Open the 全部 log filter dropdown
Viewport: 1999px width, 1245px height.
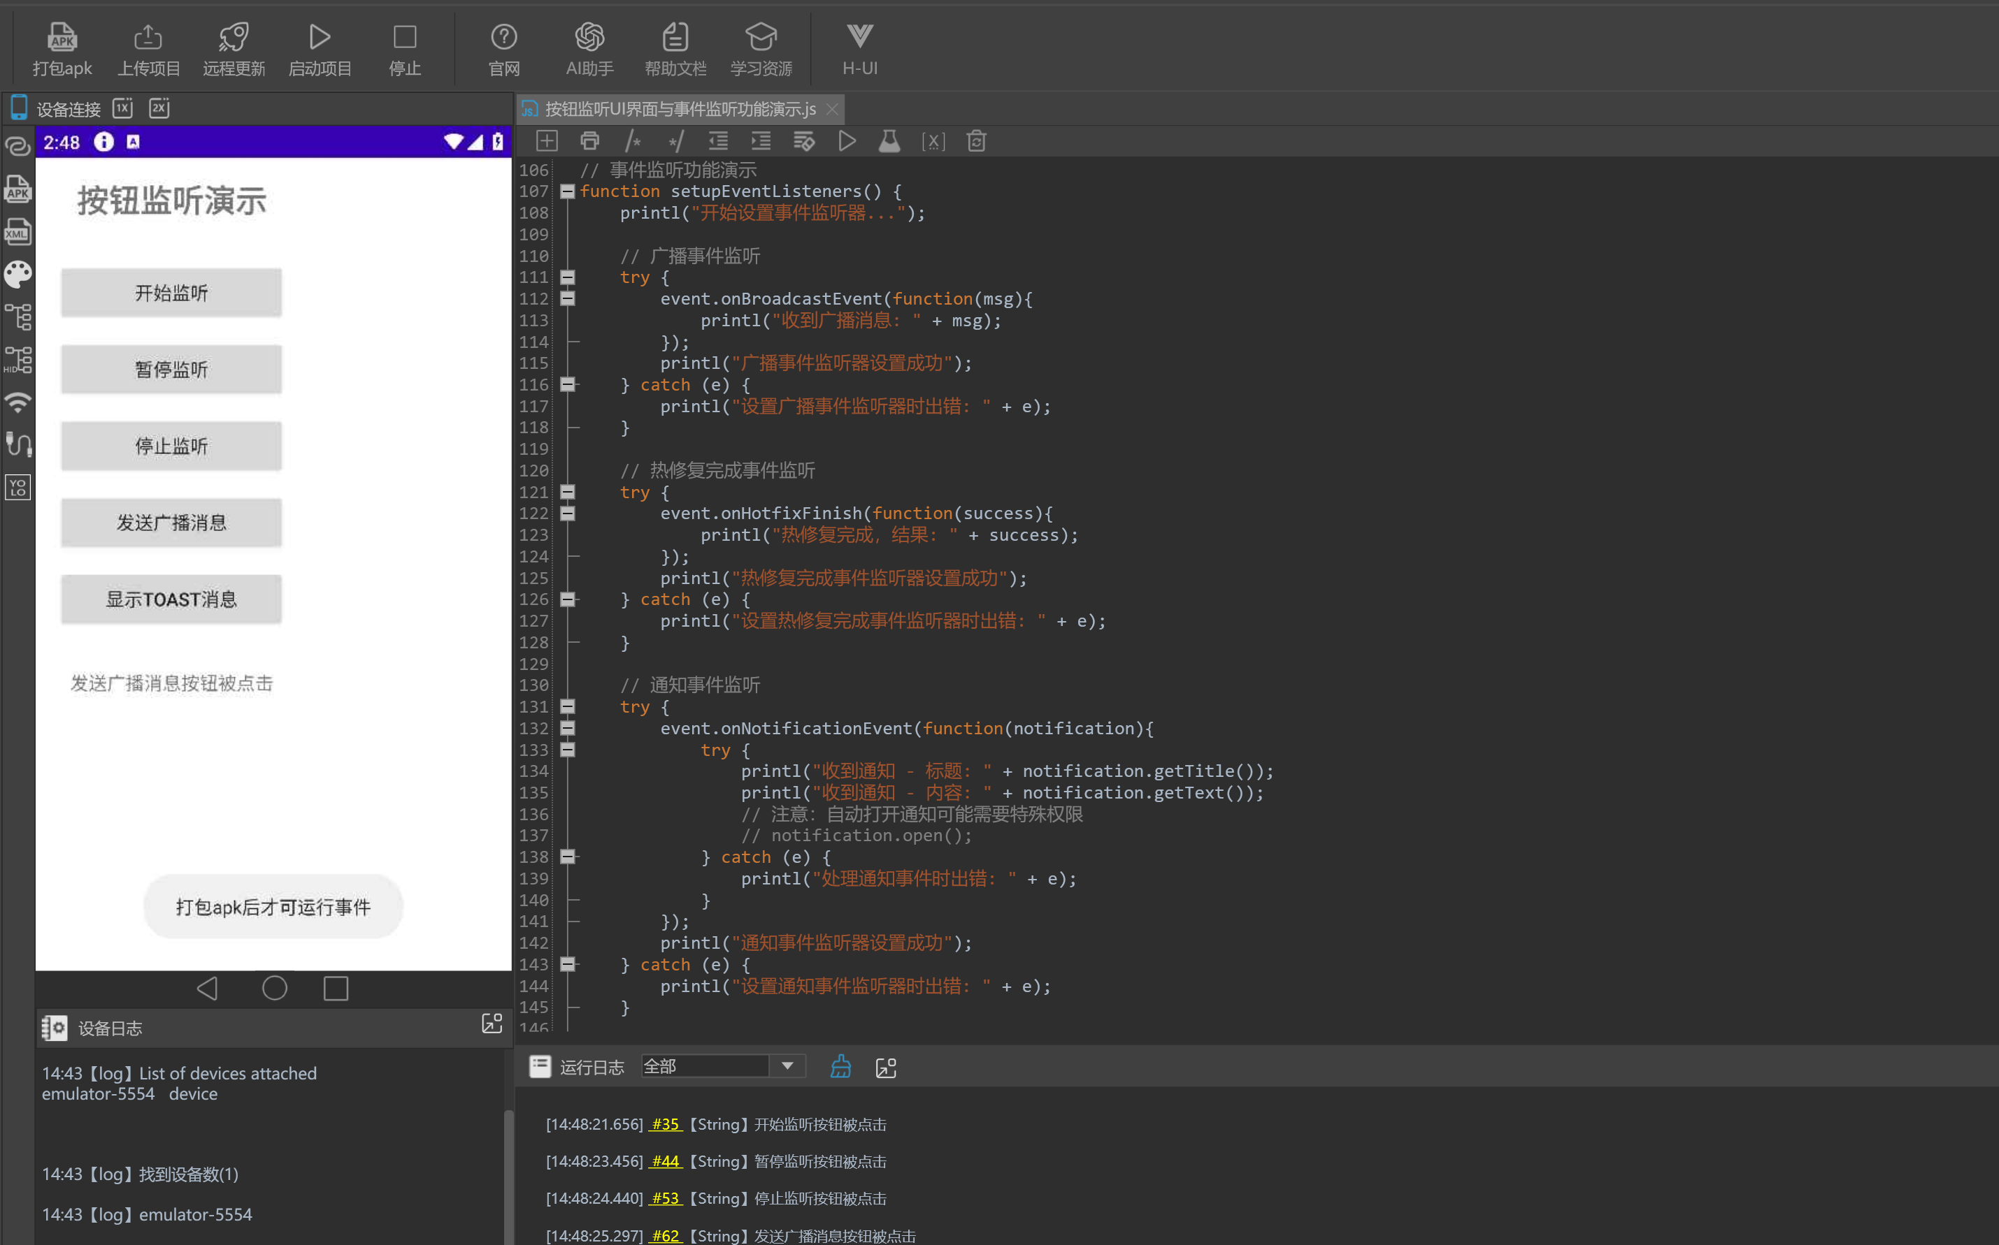(x=787, y=1066)
